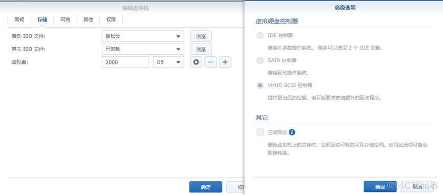
Task: Switch to the 常规 tab
Action: (19, 20)
